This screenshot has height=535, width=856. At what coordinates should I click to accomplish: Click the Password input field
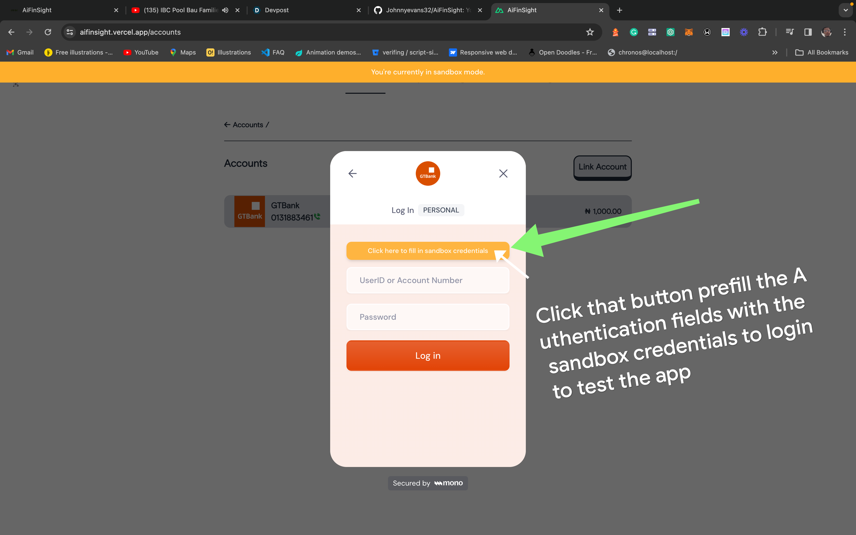click(427, 317)
